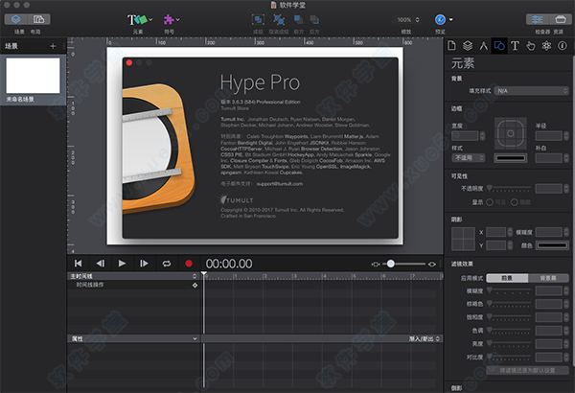This screenshot has width=575, height=393.
Task: Click the Bring Forward toolbar icon
Action: tap(298, 20)
